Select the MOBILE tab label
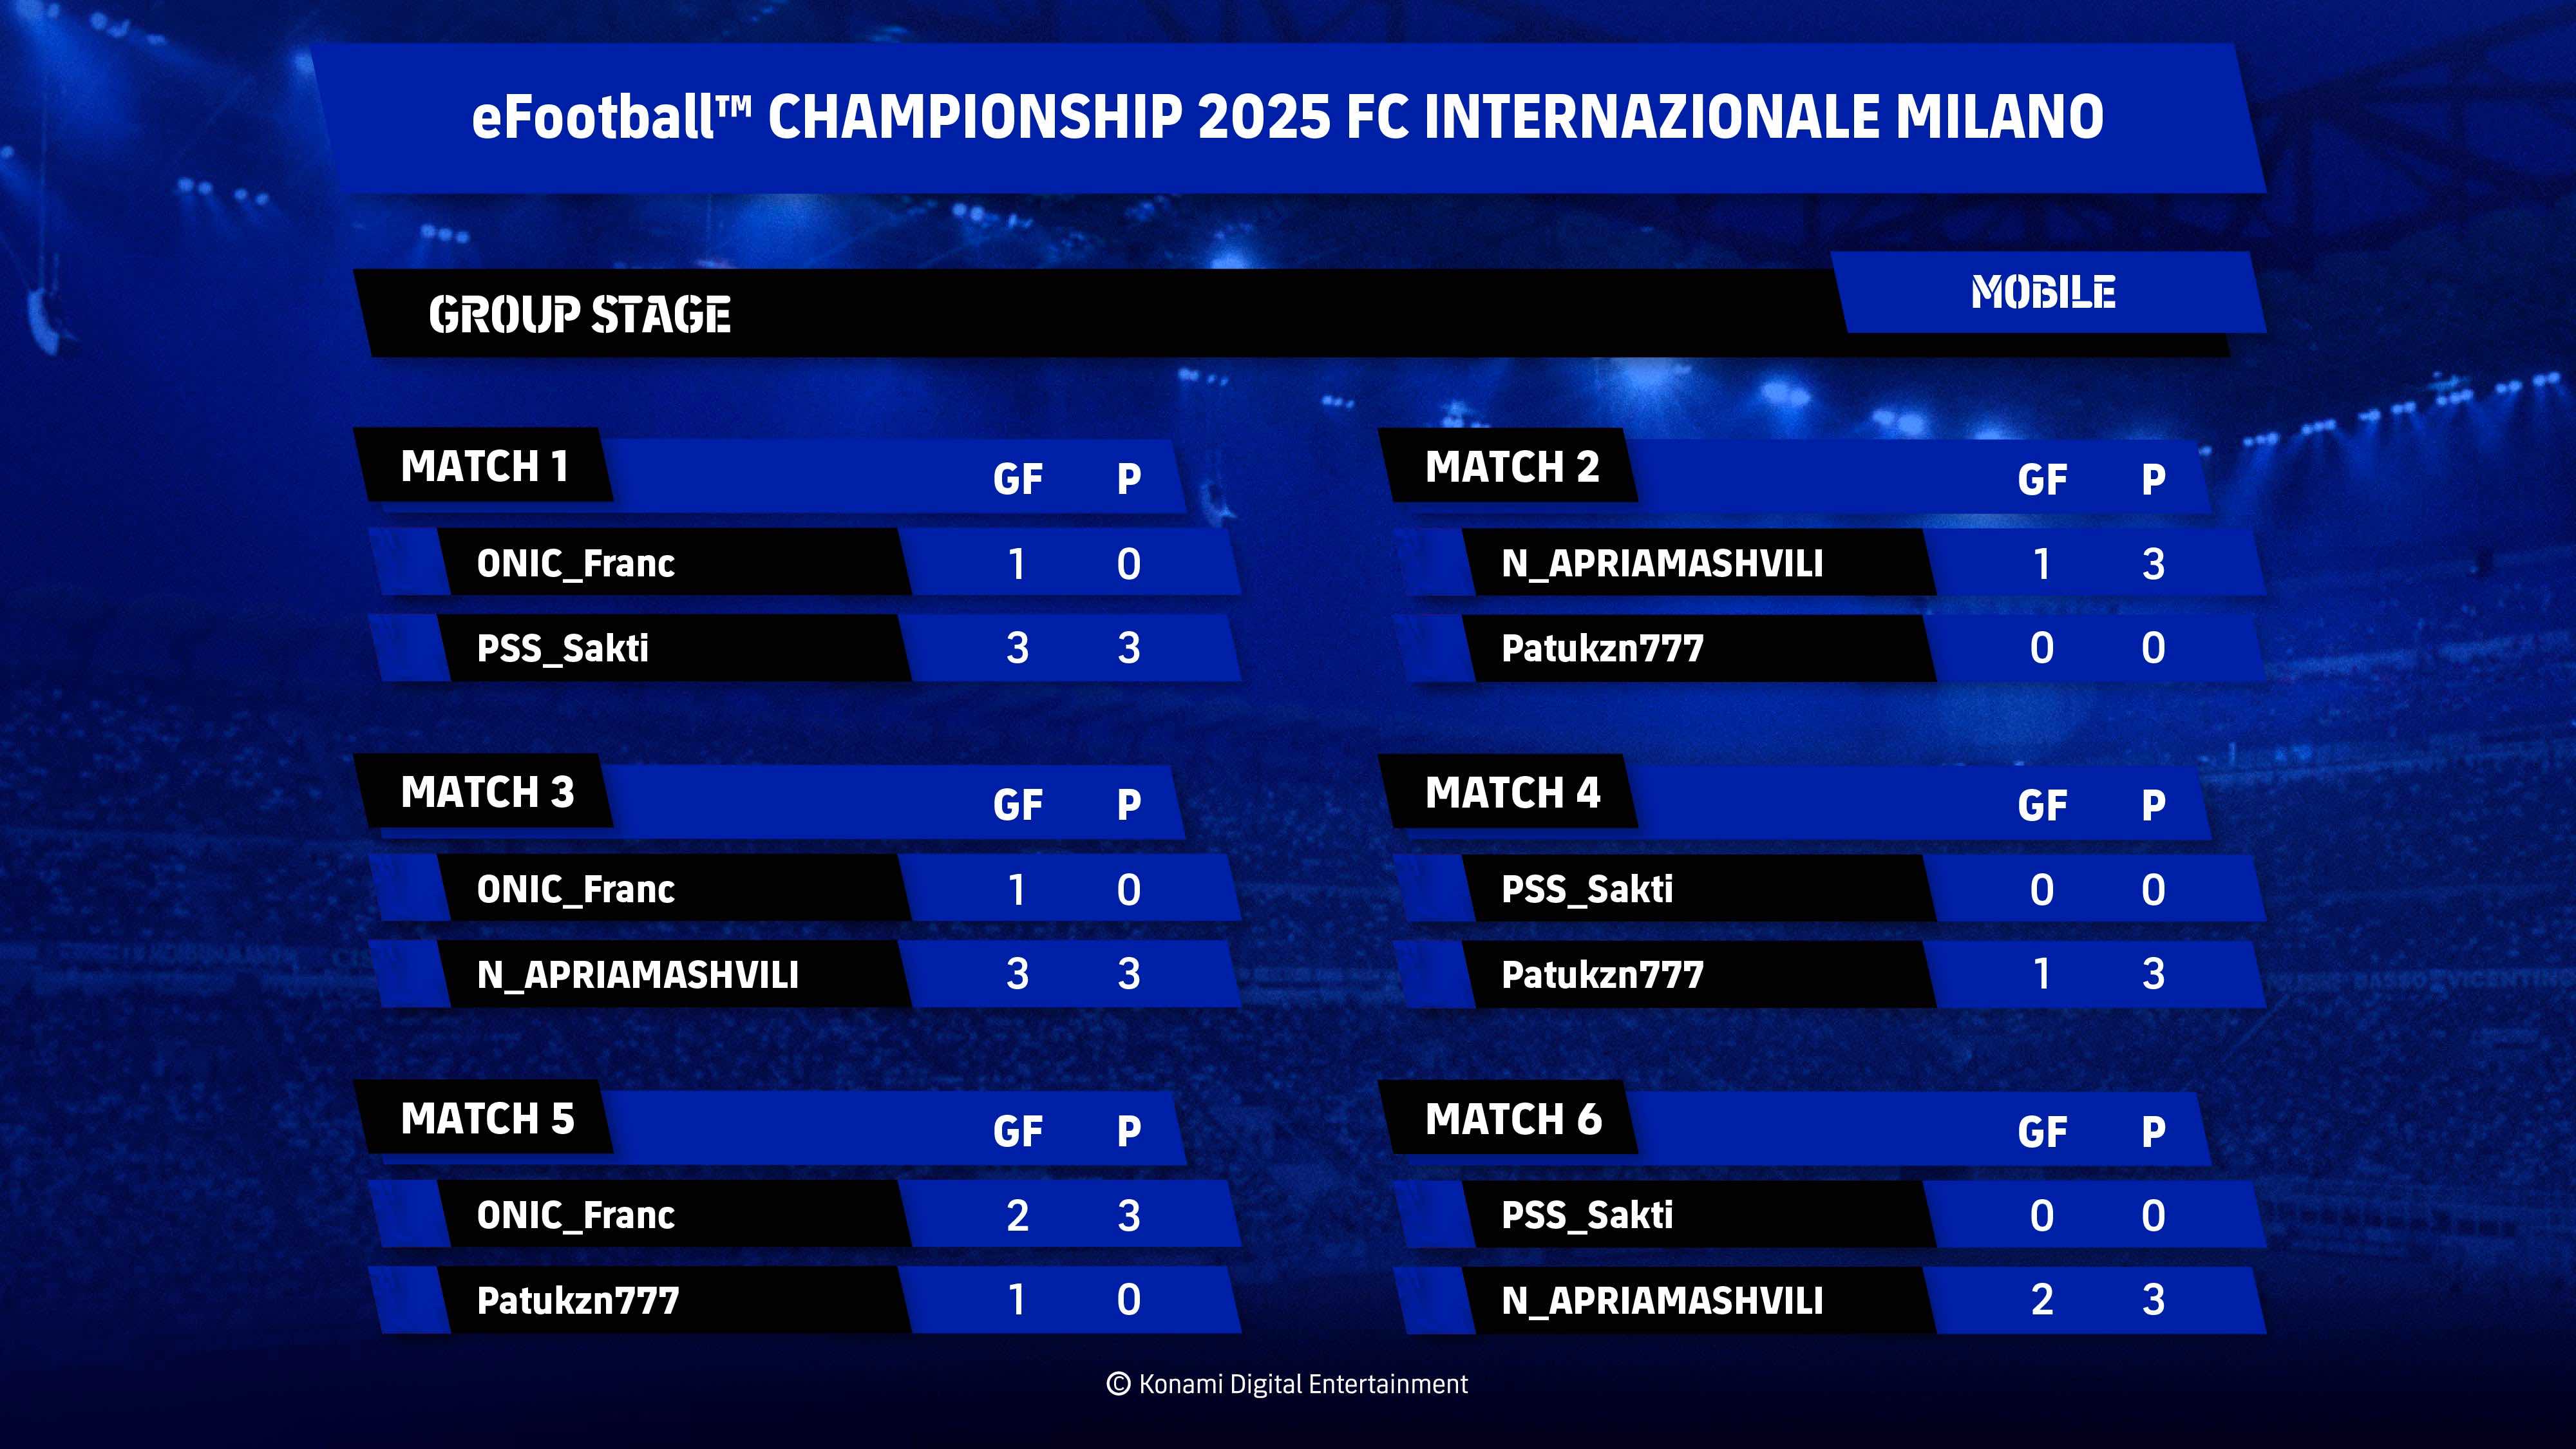Screen dimensions: 2576x1449 click(x=2043, y=293)
